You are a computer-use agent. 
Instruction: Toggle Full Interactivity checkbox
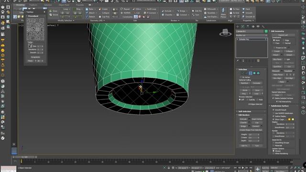pyautogui.click(x=277, y=102)
